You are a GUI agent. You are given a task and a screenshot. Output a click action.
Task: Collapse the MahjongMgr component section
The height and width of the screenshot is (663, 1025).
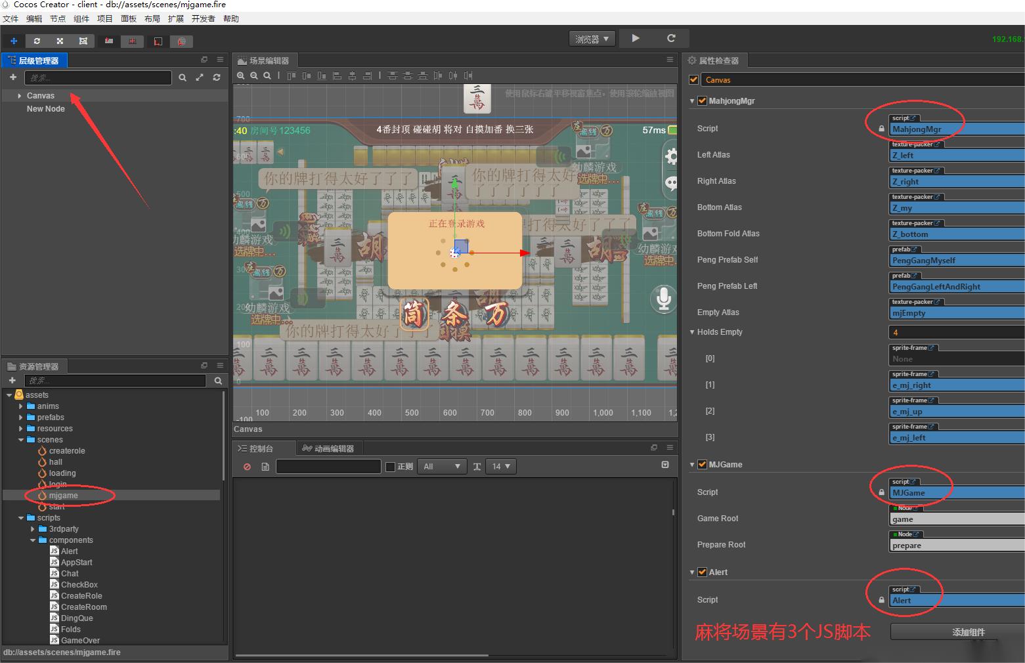pyautogui.click(x=692, y=101)
